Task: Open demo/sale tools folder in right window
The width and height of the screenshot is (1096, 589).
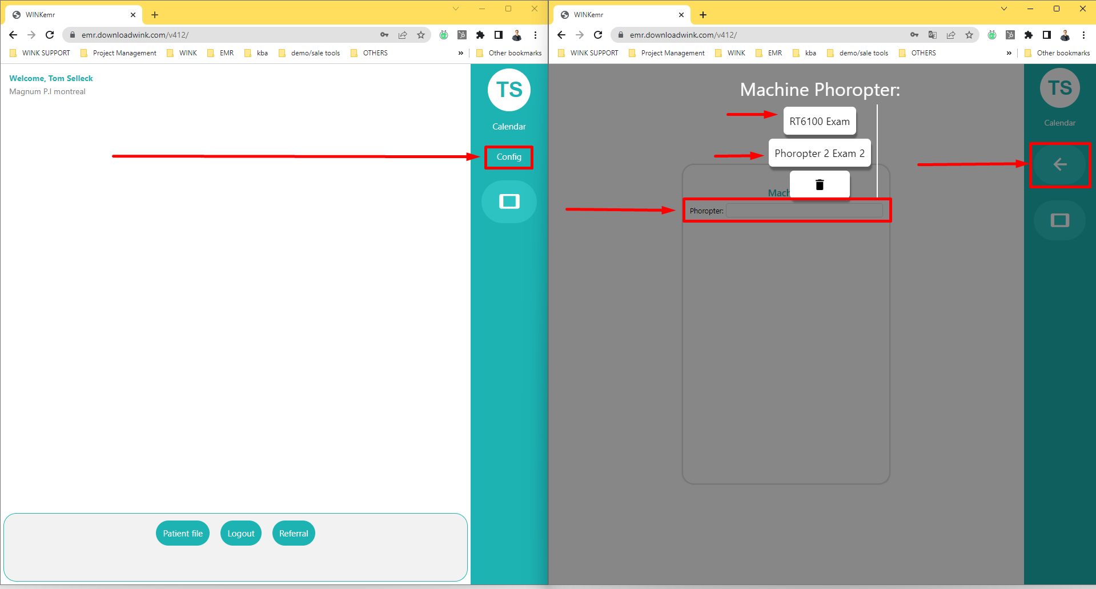Action: pyautogui.click(x=857, y=53)
